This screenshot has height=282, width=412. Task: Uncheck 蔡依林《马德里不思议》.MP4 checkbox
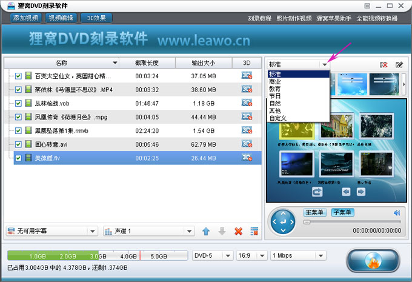(x=18, y=90)
